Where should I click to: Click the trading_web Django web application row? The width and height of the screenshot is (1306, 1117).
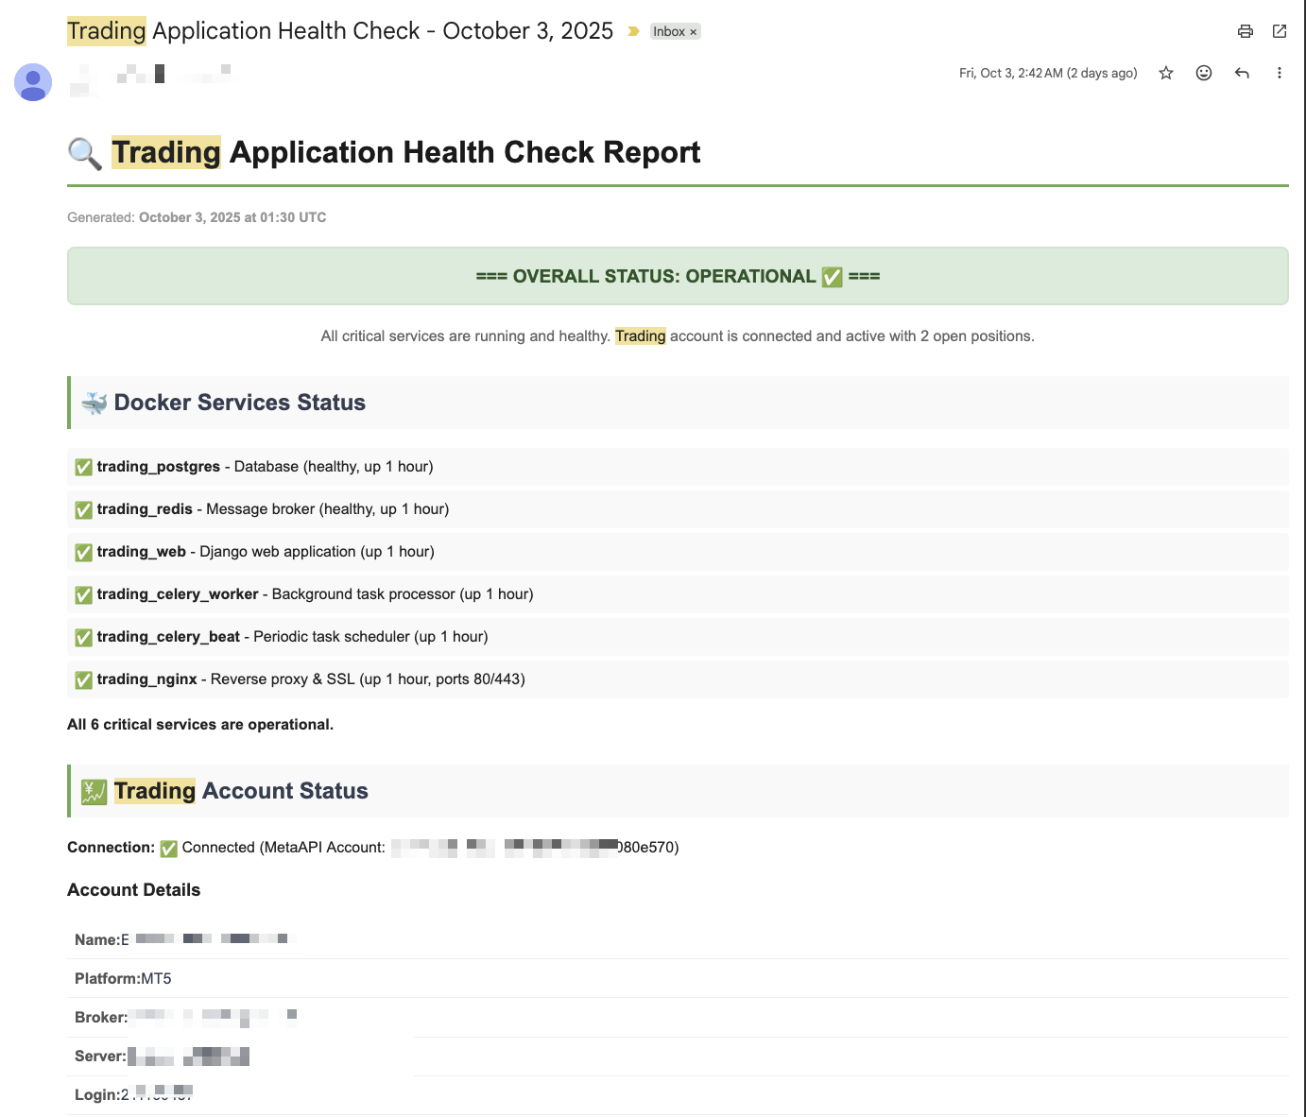pyautogui.click(x=678, y=552)
